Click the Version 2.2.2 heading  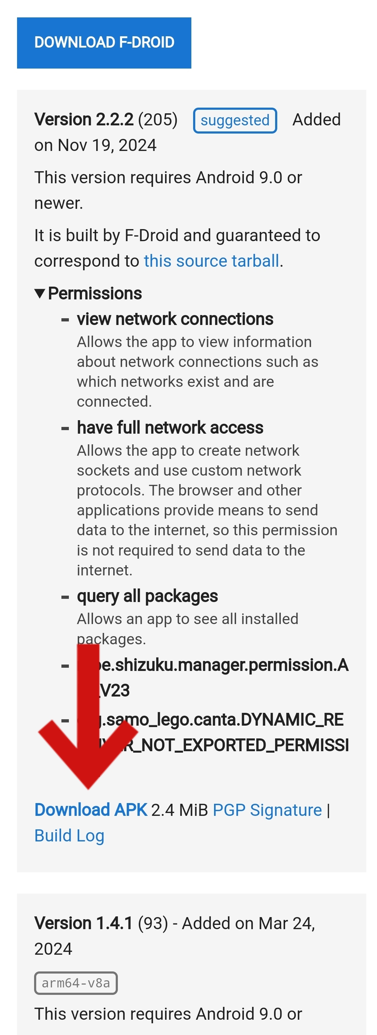tap(84, 120)
